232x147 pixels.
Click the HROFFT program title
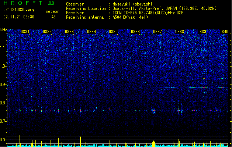pyautogui.click(x=22, y=3)
